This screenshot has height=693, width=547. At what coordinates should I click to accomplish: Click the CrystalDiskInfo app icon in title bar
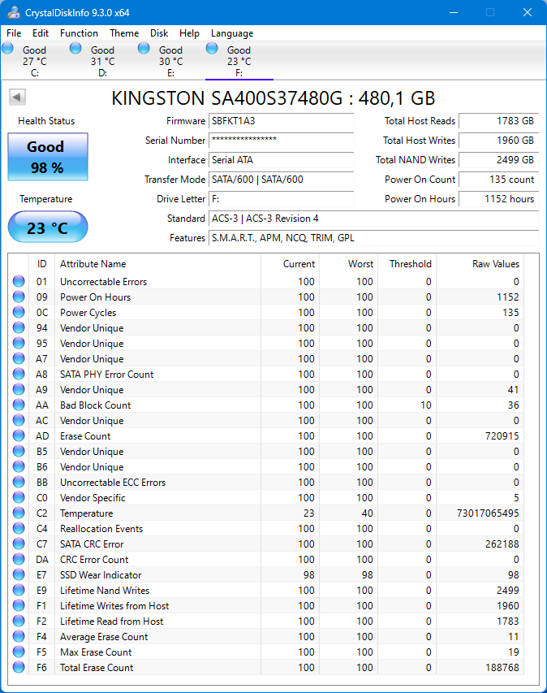point(14,12)
